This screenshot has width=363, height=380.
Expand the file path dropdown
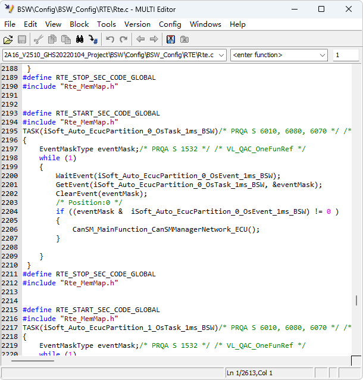[x=221, y=55]
